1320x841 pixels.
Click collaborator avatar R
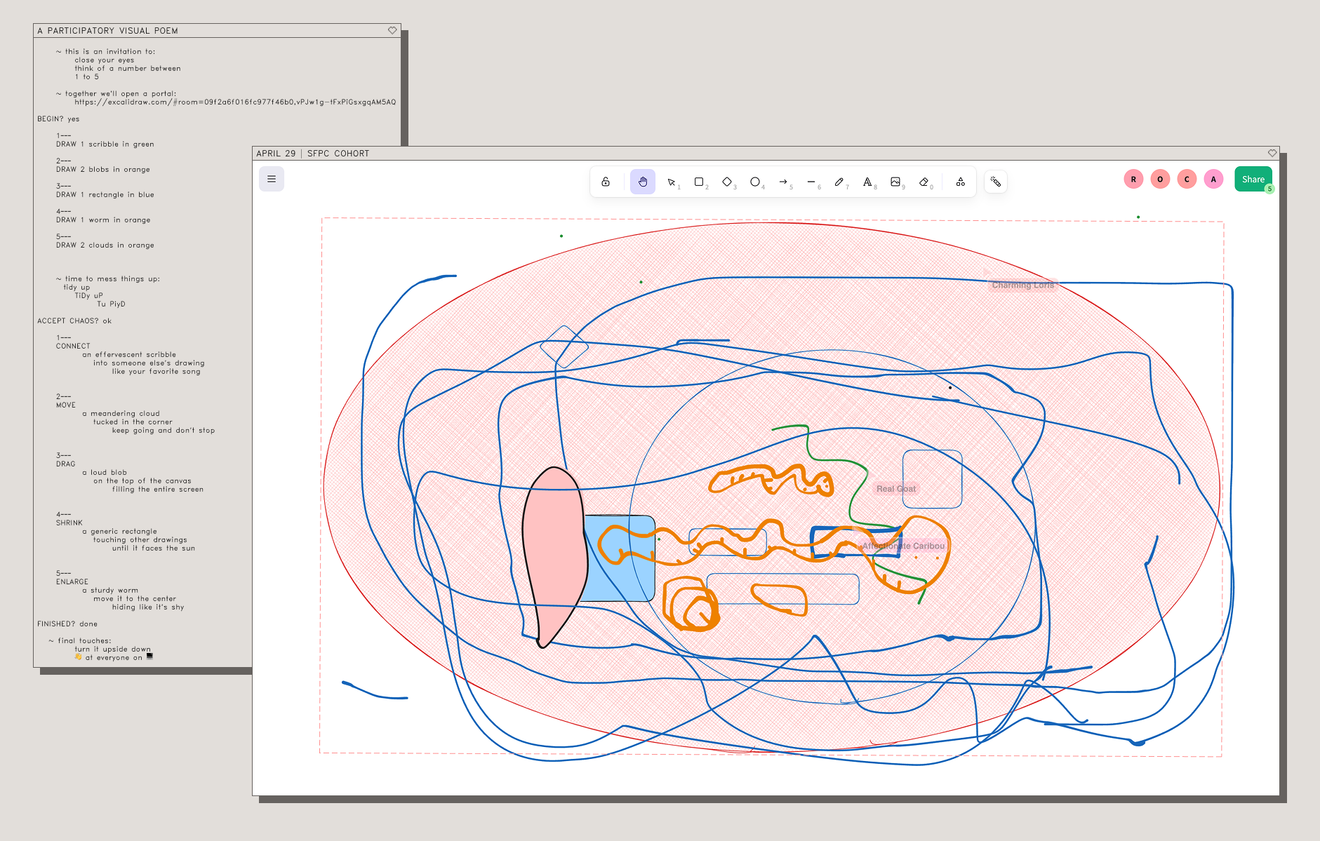1133,179
